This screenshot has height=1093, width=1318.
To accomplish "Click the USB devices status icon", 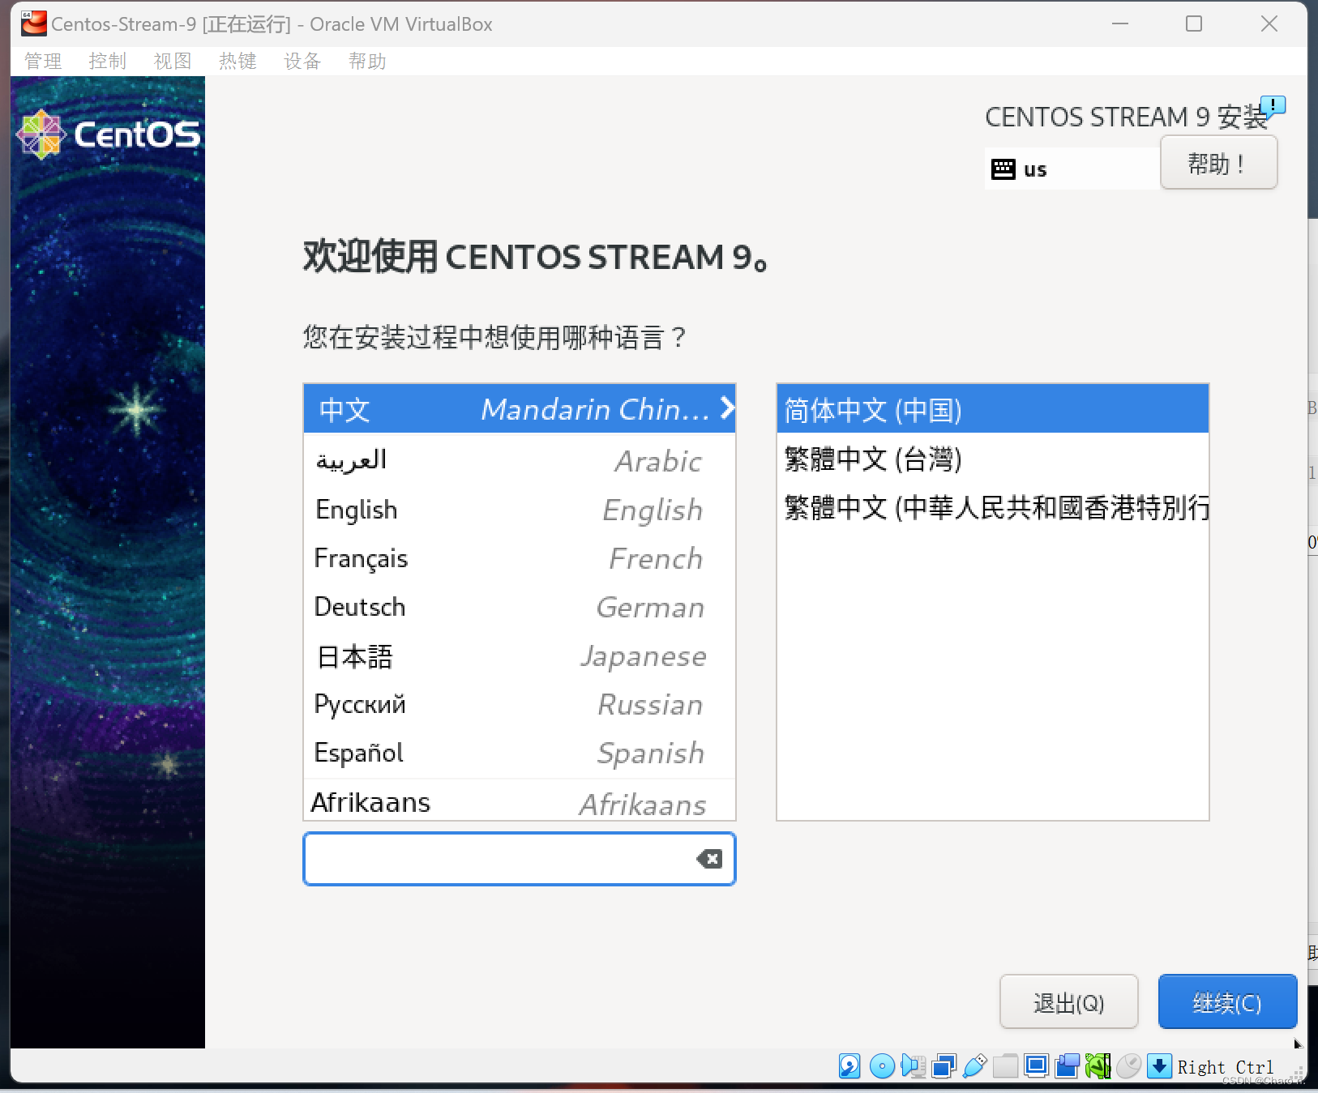I will 974,1065.
